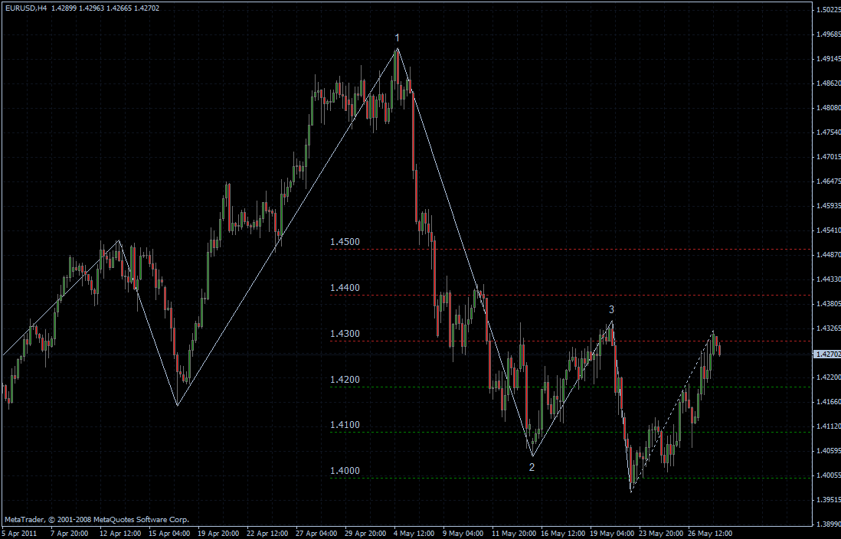Click the 9 May 04:00 time label
This screenshot has width=841, height=539.
tap(463, 534)
